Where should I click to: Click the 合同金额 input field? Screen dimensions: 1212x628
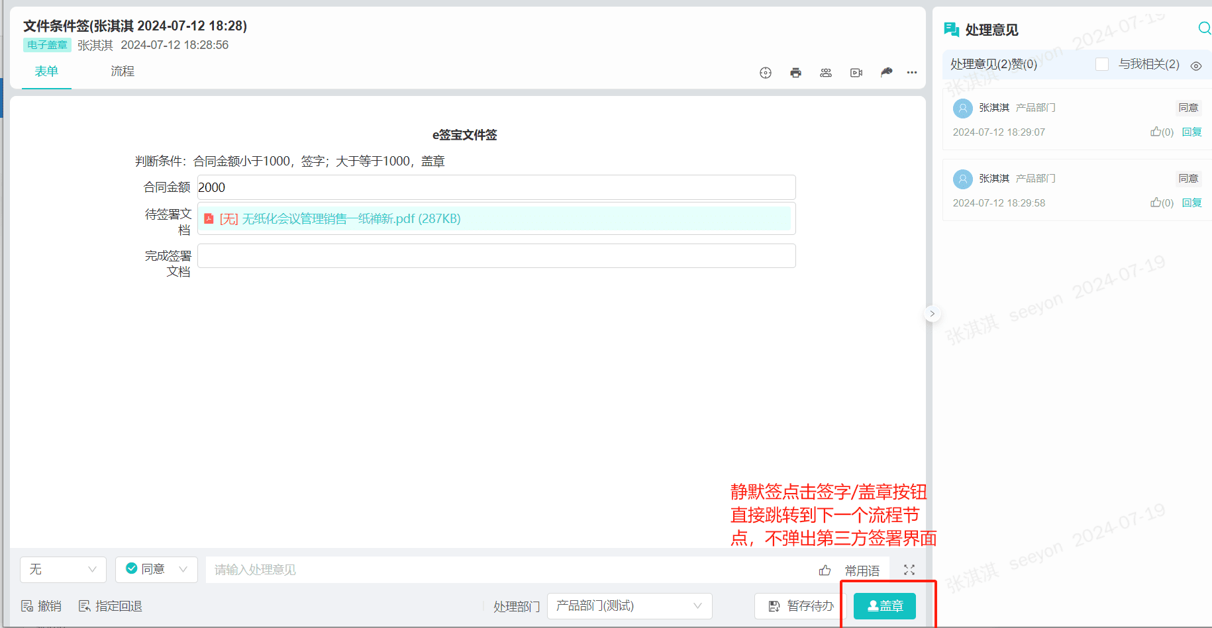click(496, 187)
